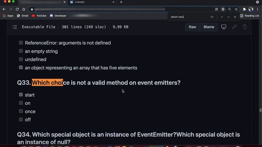Edit this file with pencil icon
This screenshot has height=147, width=262.
234,27
